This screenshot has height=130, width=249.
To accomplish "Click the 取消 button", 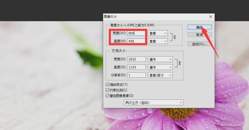I will coord(199,35).
